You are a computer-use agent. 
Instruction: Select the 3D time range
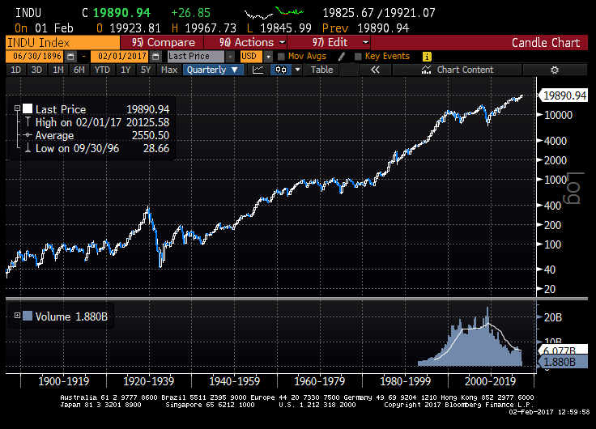[36, 70]
